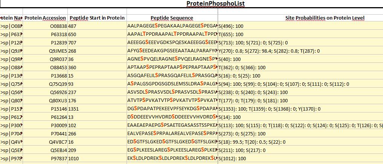Screen dimensions: 383x164
Task: Select peptide start cell 1010
Action: pyautogui.click(x=97, y=159)
